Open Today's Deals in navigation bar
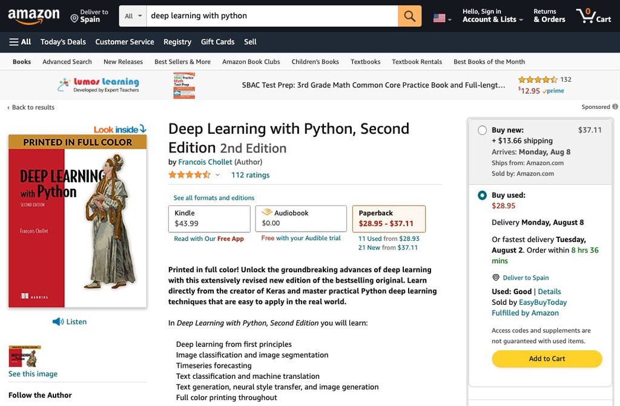 [x=63, y=42]
